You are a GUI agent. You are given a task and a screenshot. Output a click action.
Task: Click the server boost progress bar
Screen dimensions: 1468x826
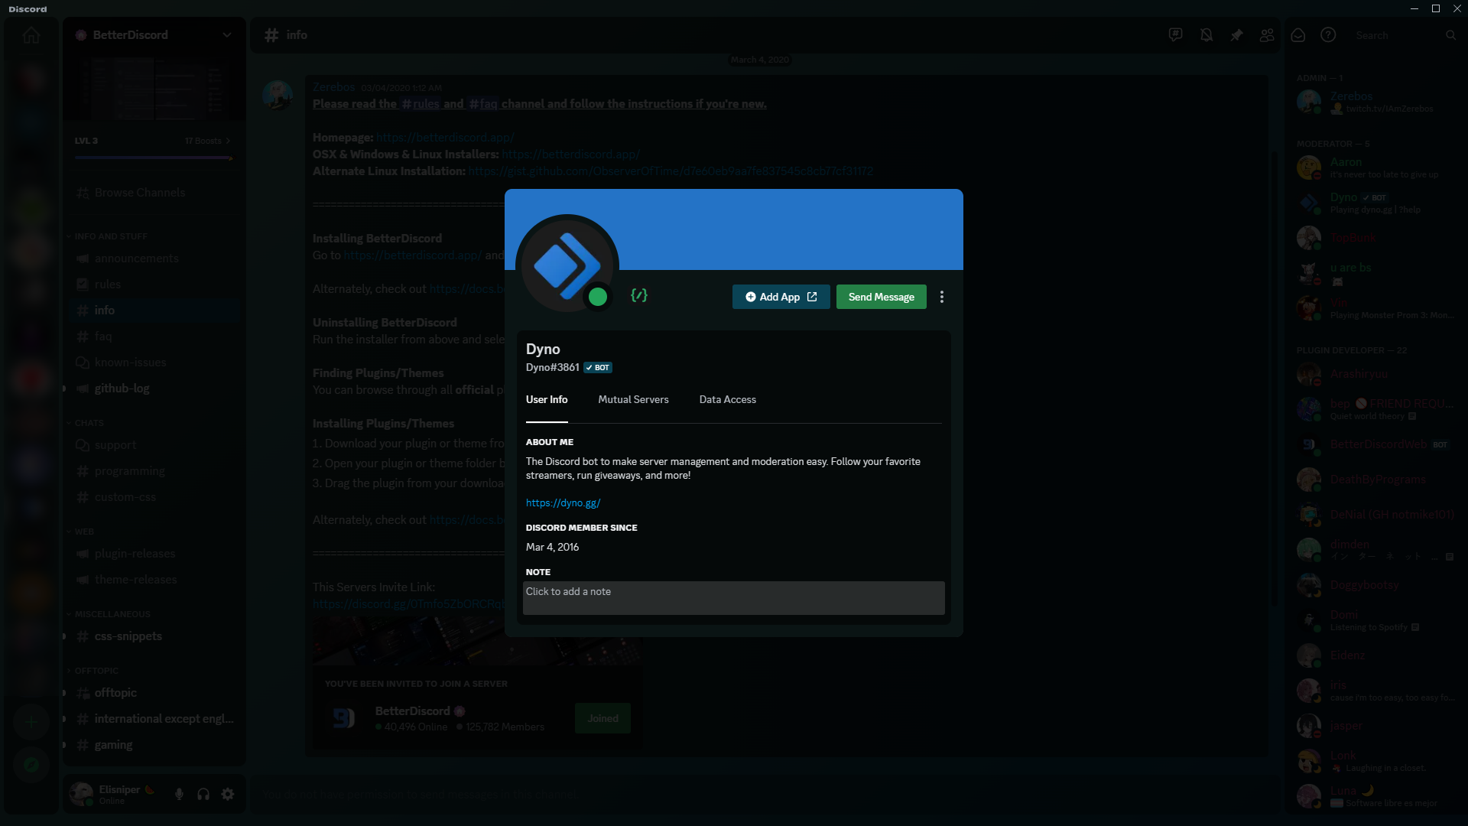[153, 158]
